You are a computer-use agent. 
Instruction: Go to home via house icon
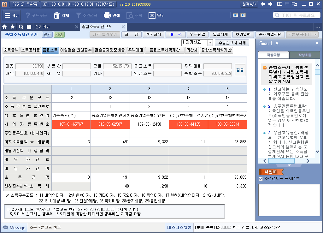pos(5,27)
